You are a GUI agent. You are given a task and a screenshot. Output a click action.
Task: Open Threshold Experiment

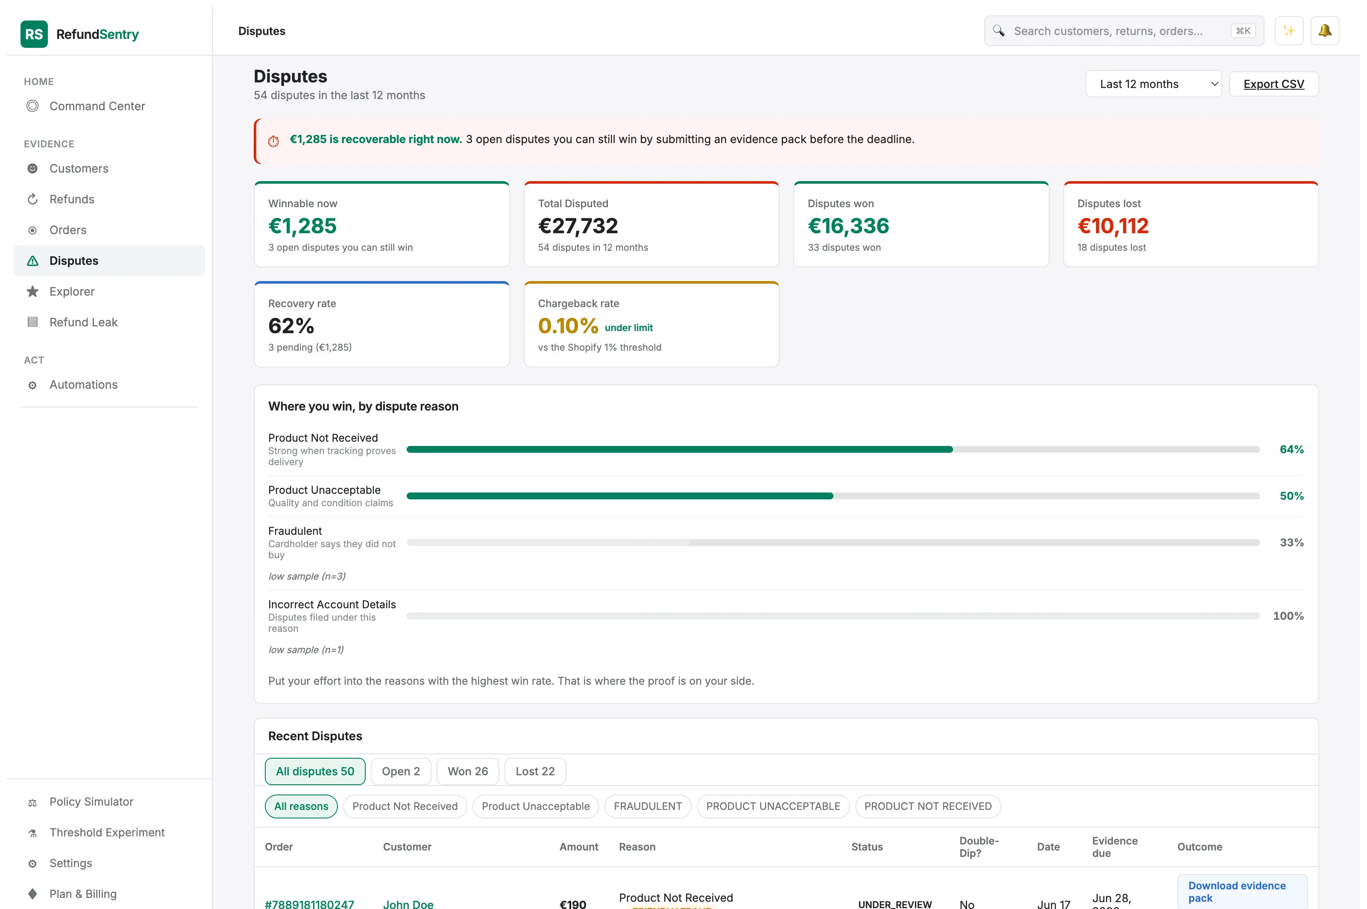click(109, 833)
